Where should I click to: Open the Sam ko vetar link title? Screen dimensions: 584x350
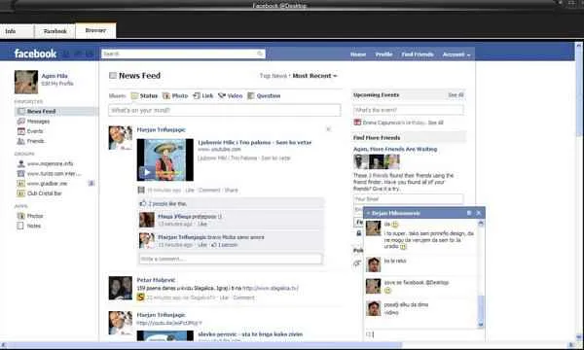point(254,143)
